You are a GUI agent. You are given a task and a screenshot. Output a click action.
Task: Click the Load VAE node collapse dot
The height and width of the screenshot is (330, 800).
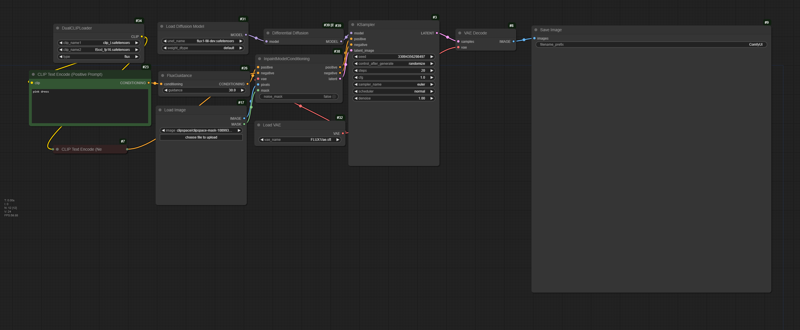point(258,125)
